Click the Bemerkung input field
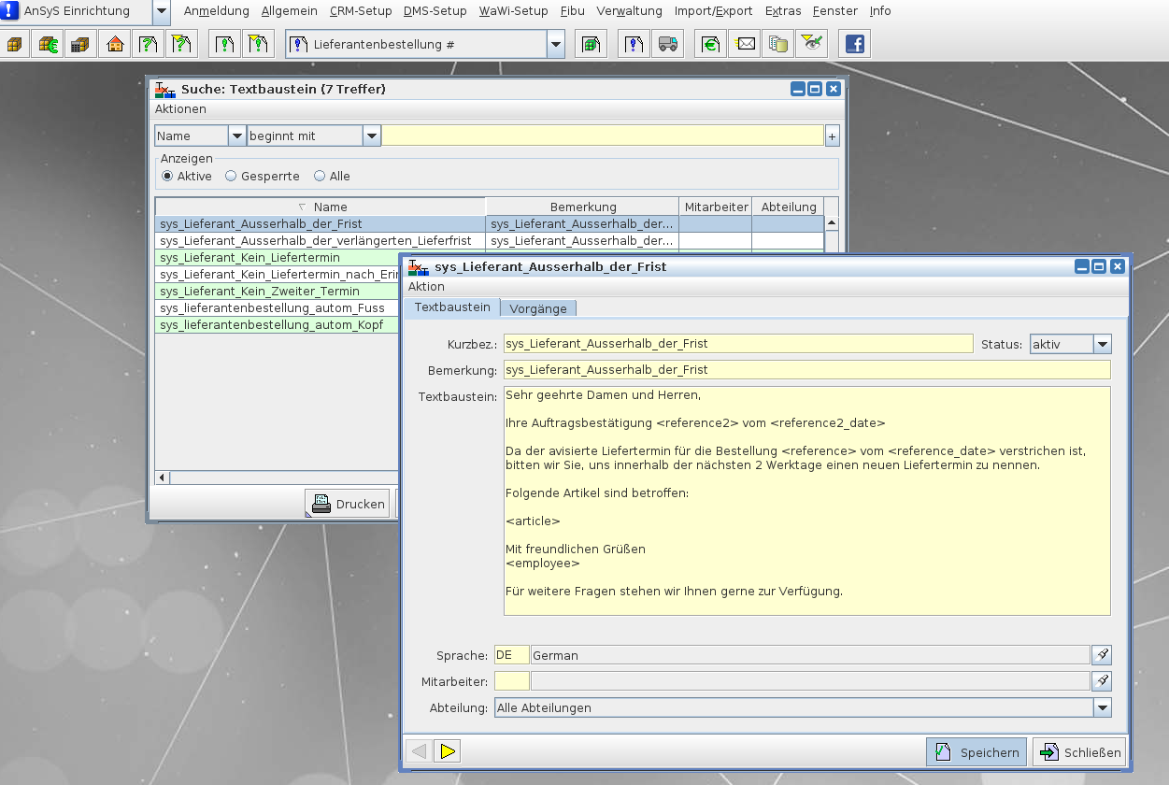The height and width of the screenshot is (785, 1169). click(806, 370)
